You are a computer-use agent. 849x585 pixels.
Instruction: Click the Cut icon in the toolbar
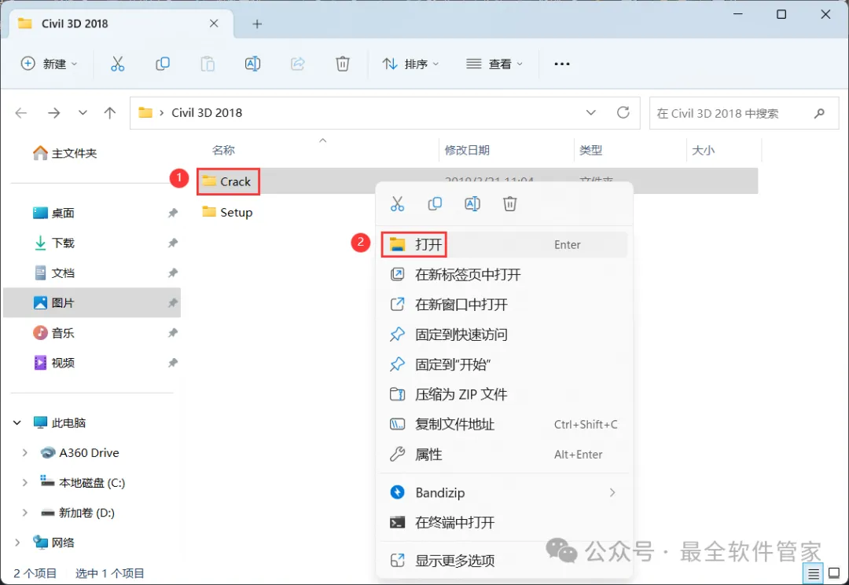pyautogui.click(x=117, y=64)
